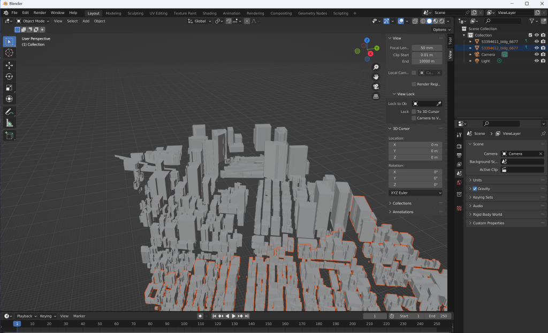Select the Scale tool
The width and height of the screenshot is (548, 333).
click(x=9, y=88)
